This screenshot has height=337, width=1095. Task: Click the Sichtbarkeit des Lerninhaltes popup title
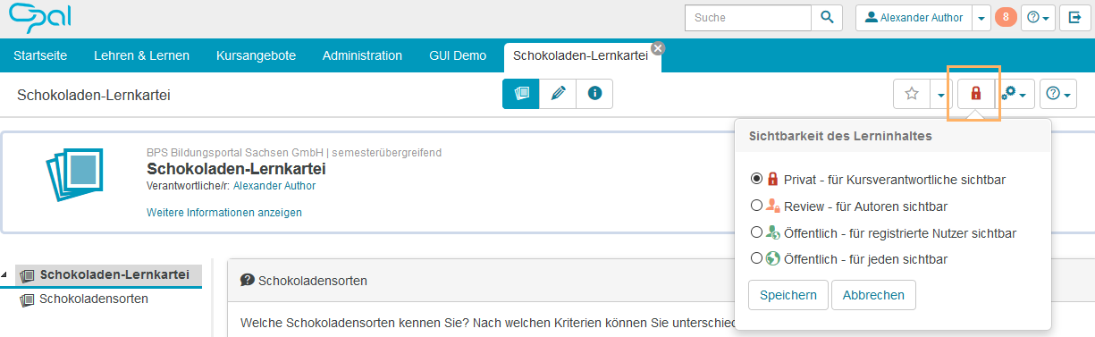(x=840, y=137)
